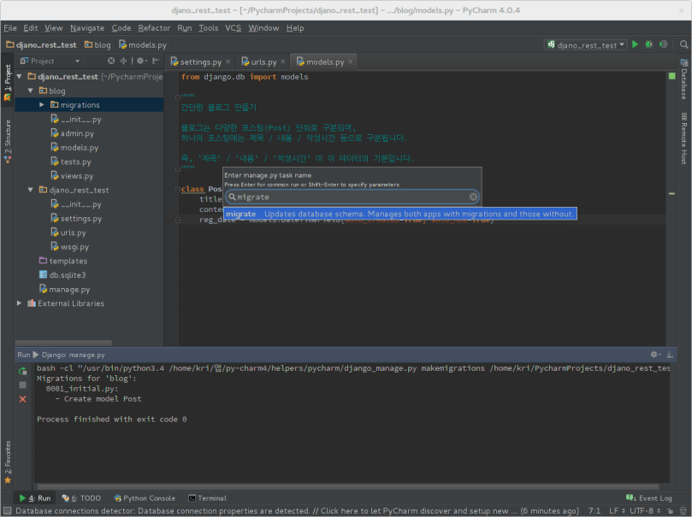Click the green inspection status indicator
This screenshot has height=517, width=692.
(x=671, y=76)
